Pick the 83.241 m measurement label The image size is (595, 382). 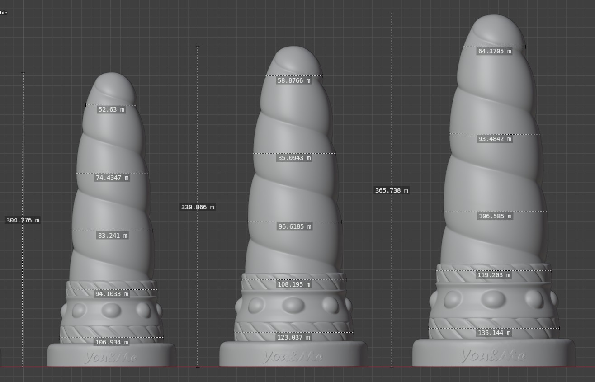[113, 236]
